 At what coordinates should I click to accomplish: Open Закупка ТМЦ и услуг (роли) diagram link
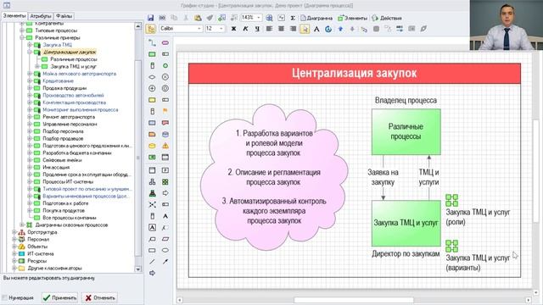pos(451,201)
